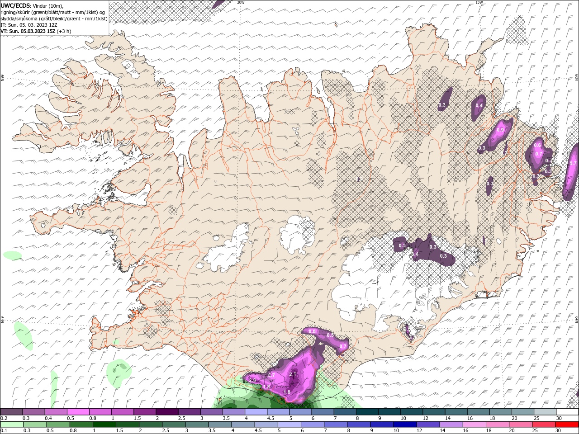Click the 20W longitude label
Viewport: 579px width, 434px height.
click(x=241, y=2)
